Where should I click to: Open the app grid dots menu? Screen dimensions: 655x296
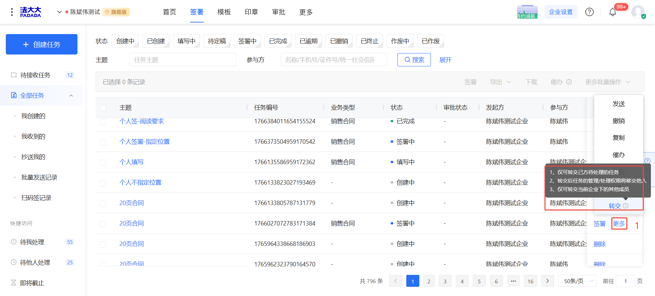[12, 12]
